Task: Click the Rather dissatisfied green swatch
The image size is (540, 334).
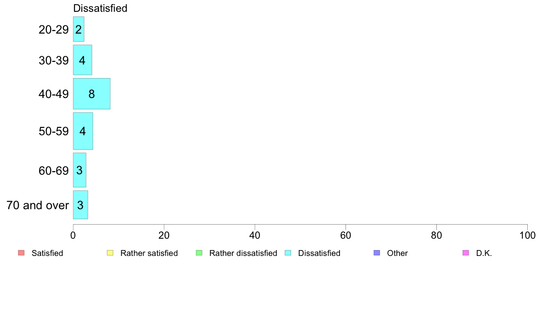Action: (199, 253)
